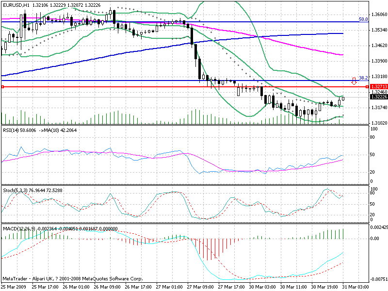388x291 pixels.
Task: Click the 26 Mar 17:00 time label
Action: tap(138, 287)
